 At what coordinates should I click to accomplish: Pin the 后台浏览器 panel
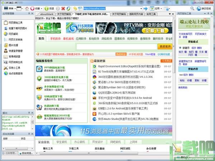(x=29, y=134)
